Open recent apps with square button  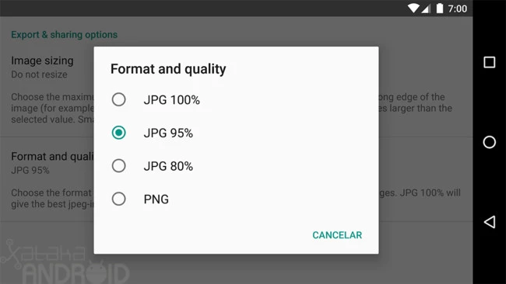click(490, 62)
